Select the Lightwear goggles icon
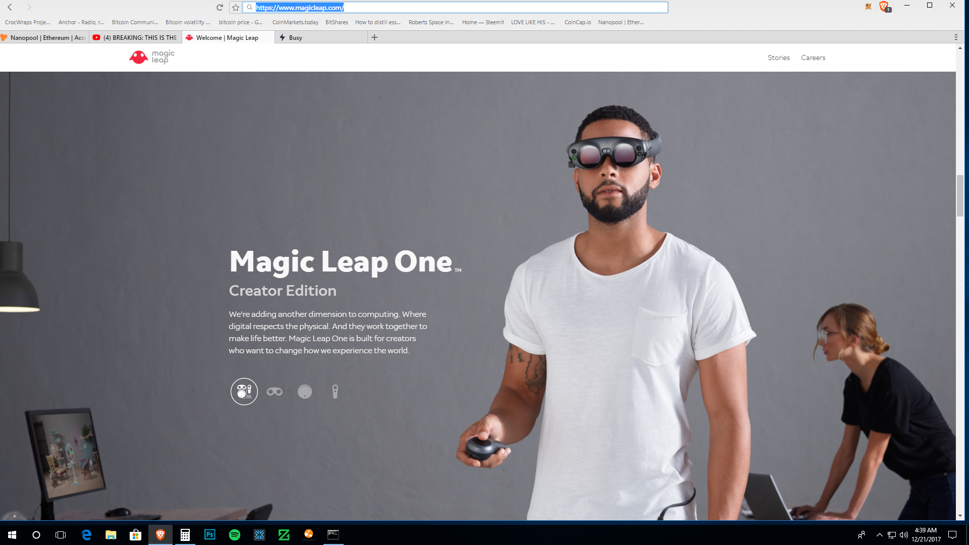Viewport: 969px width, 545px height. click(275, 392)
